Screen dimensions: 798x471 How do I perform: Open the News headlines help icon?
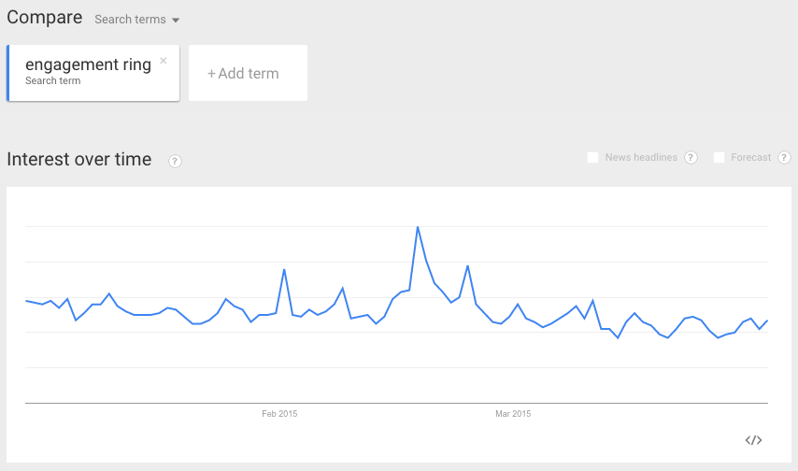[x=691, y=157]
